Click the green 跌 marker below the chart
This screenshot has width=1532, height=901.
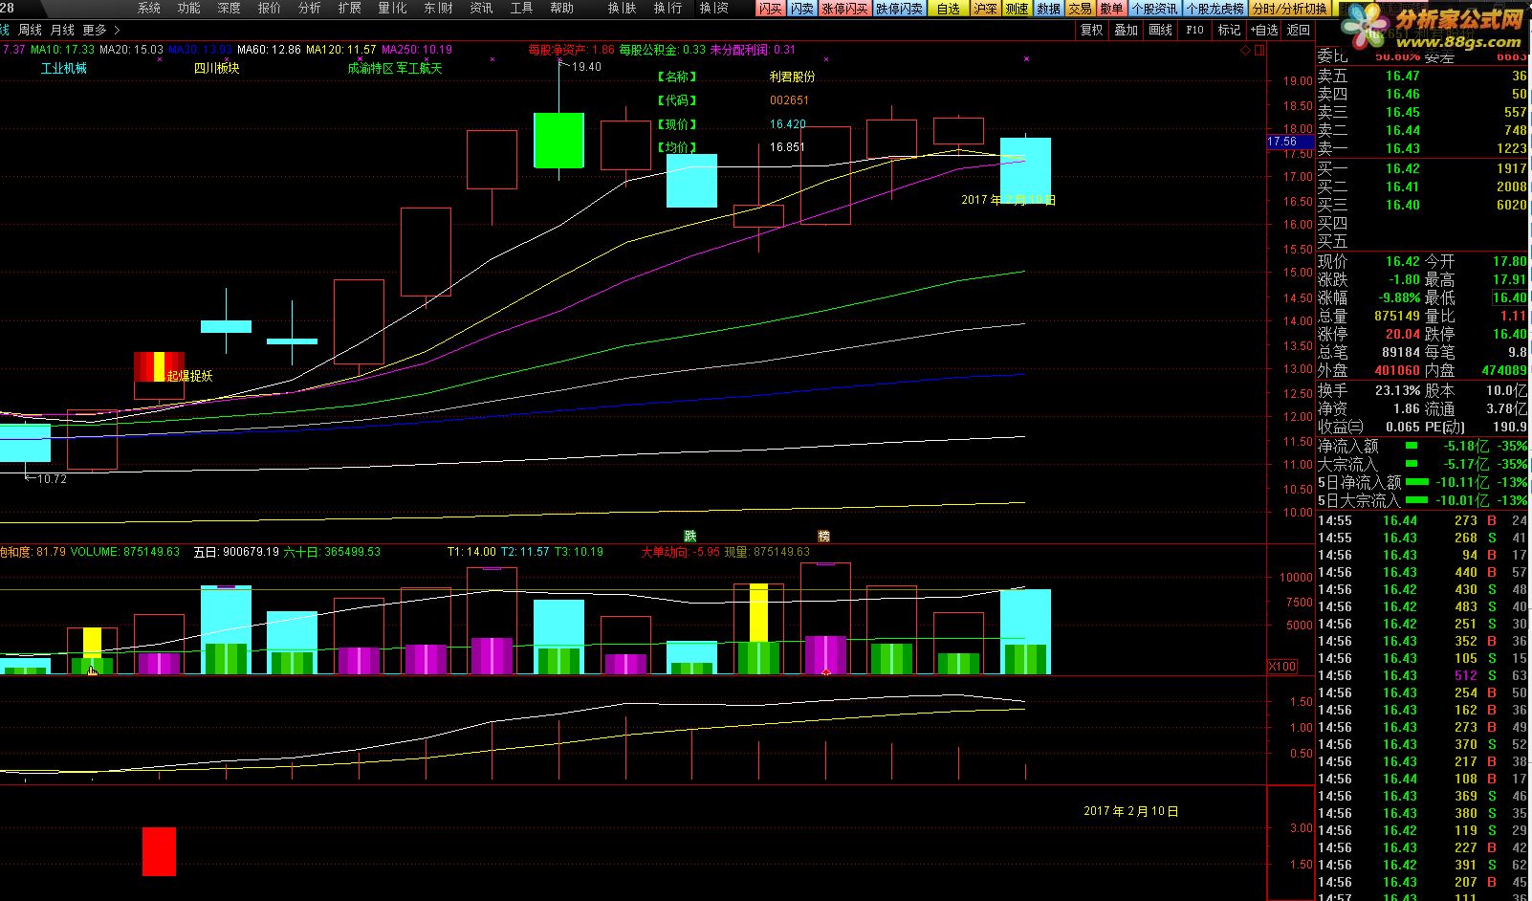[x=689, y=537]
